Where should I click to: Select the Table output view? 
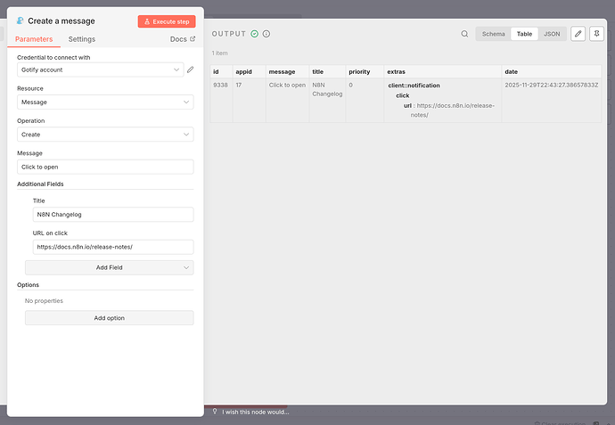[524, 34]
